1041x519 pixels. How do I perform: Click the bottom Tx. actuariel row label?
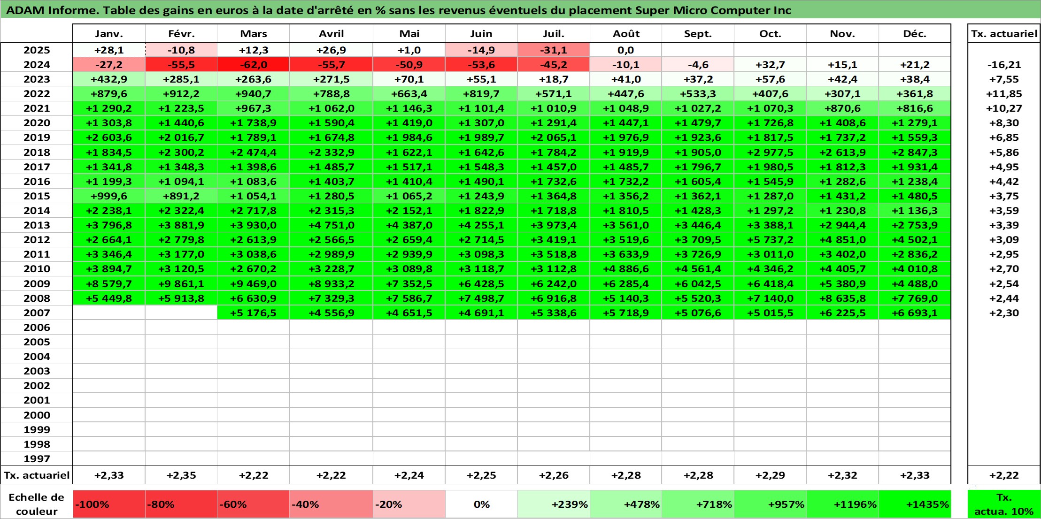pos(37,475)
